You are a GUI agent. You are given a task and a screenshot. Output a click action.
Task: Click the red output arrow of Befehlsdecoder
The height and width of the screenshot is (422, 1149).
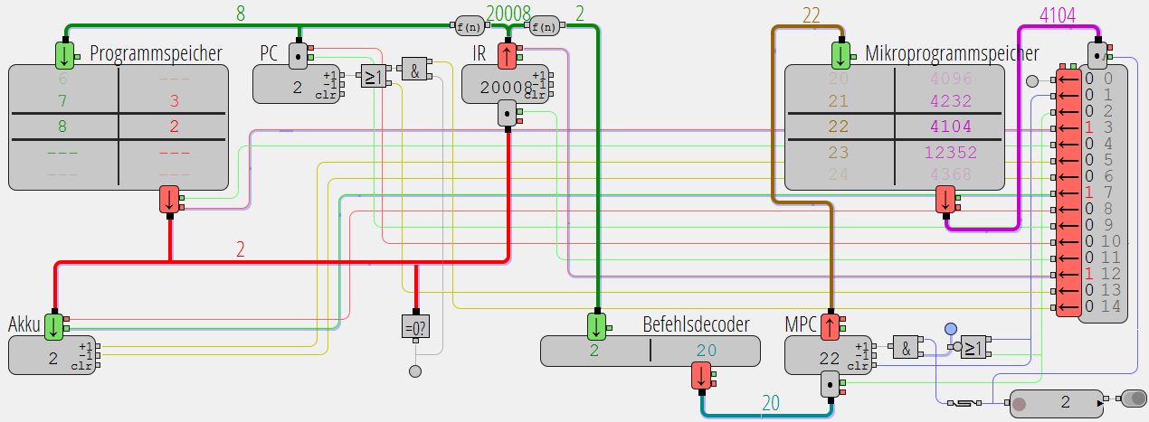pos(701,377)
